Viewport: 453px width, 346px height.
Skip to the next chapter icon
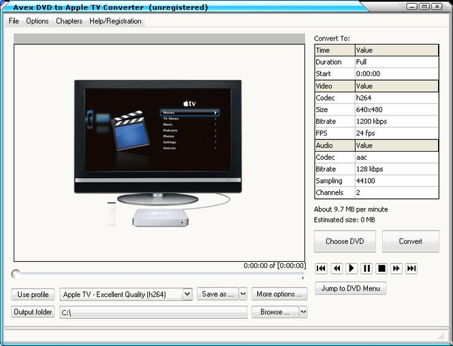click(x=411, y=269)
